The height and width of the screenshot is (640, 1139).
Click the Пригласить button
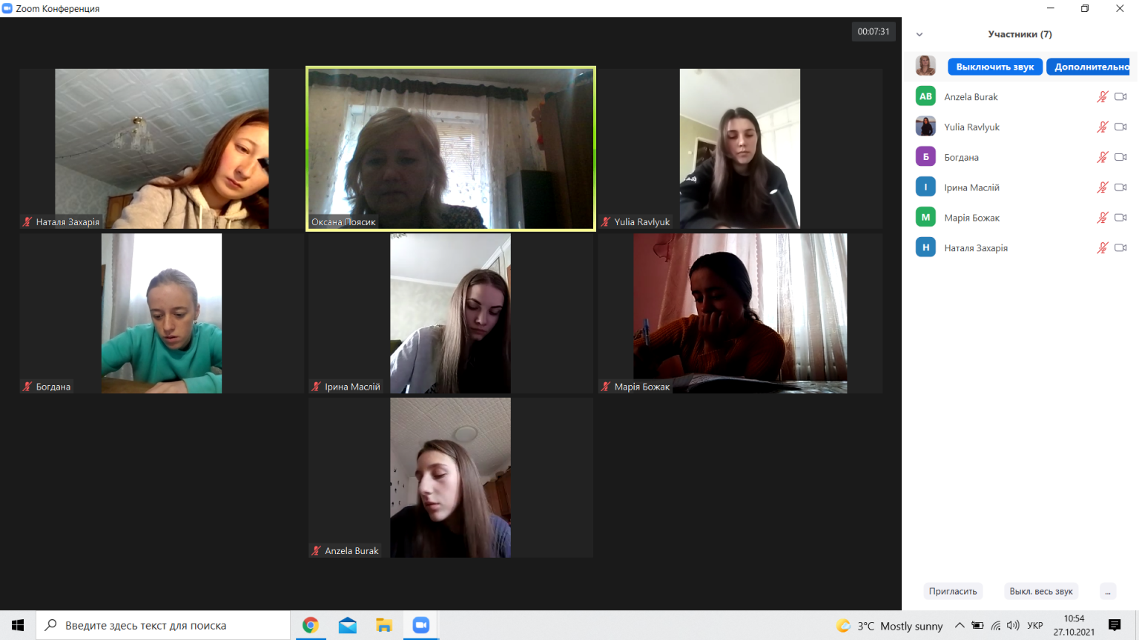click(953, 591)
